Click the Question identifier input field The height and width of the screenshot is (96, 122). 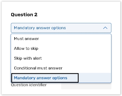(86, 86)
